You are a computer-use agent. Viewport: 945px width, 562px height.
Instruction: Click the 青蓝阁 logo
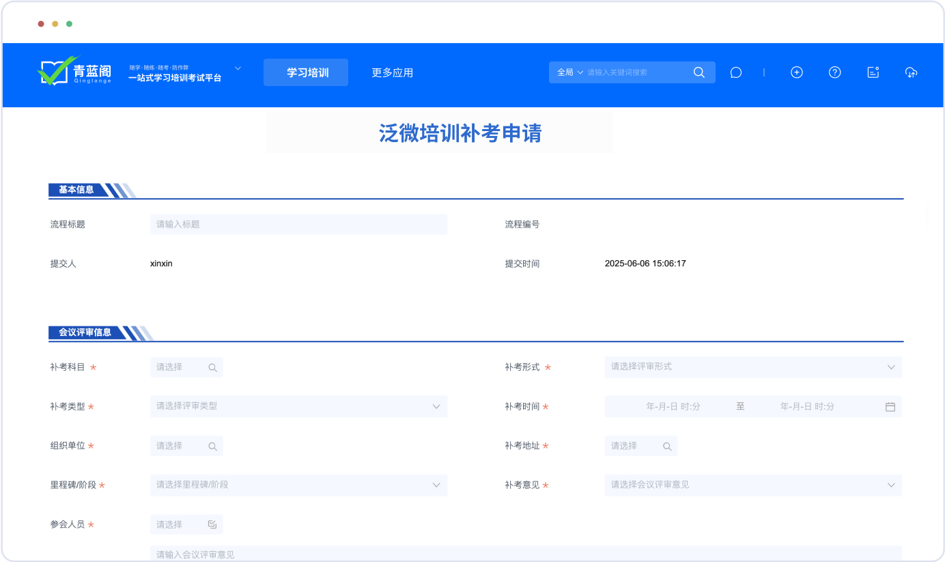tap(74, 72)
